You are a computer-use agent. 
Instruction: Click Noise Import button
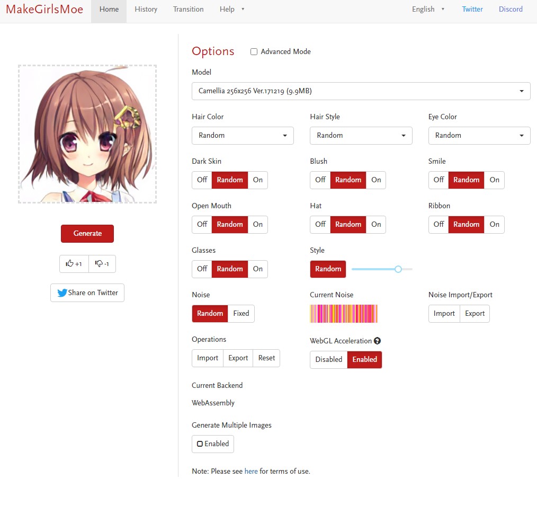coord(444,314)
